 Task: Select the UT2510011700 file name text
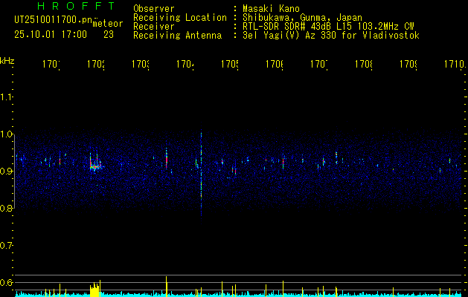click(x=54, y=20)
